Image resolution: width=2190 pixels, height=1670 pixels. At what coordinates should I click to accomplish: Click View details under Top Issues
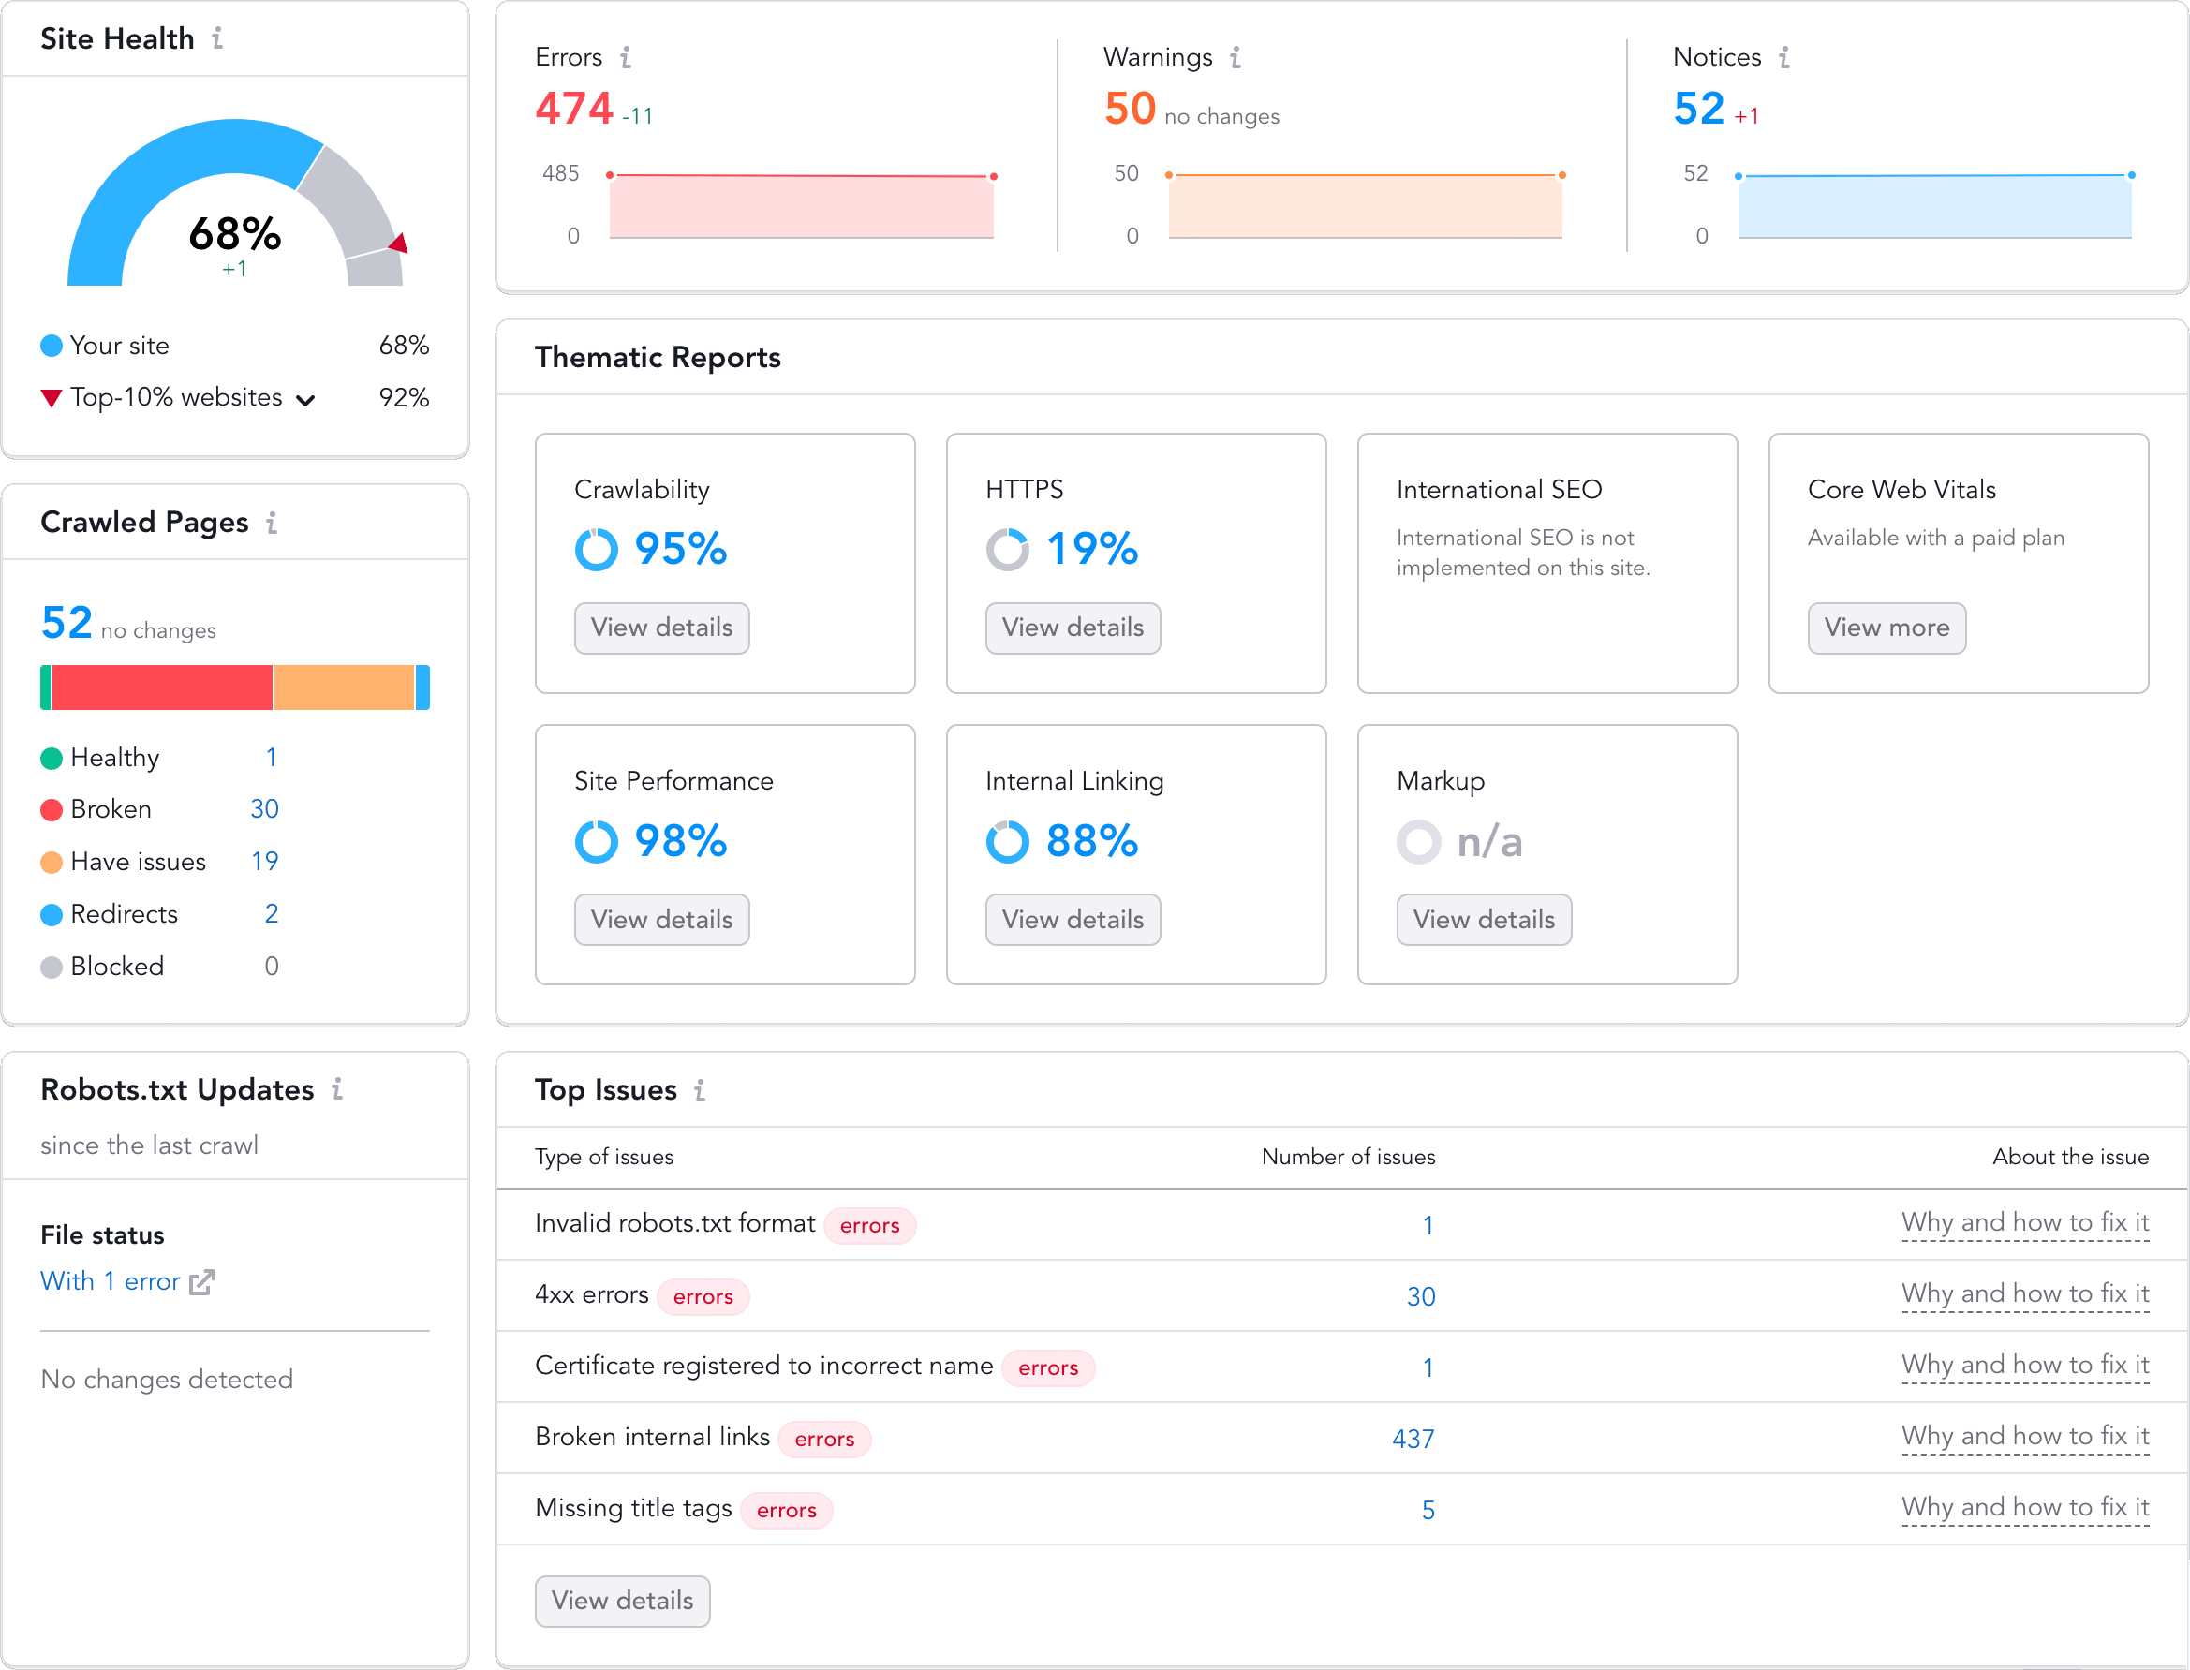coord(622,1602)
